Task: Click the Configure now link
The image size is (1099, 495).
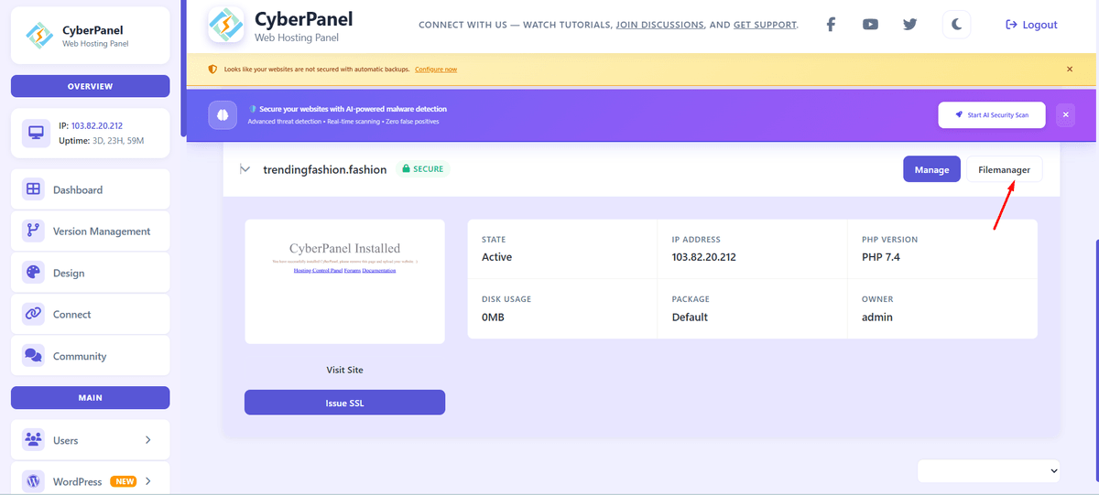Action: click(x=436, y=70)
